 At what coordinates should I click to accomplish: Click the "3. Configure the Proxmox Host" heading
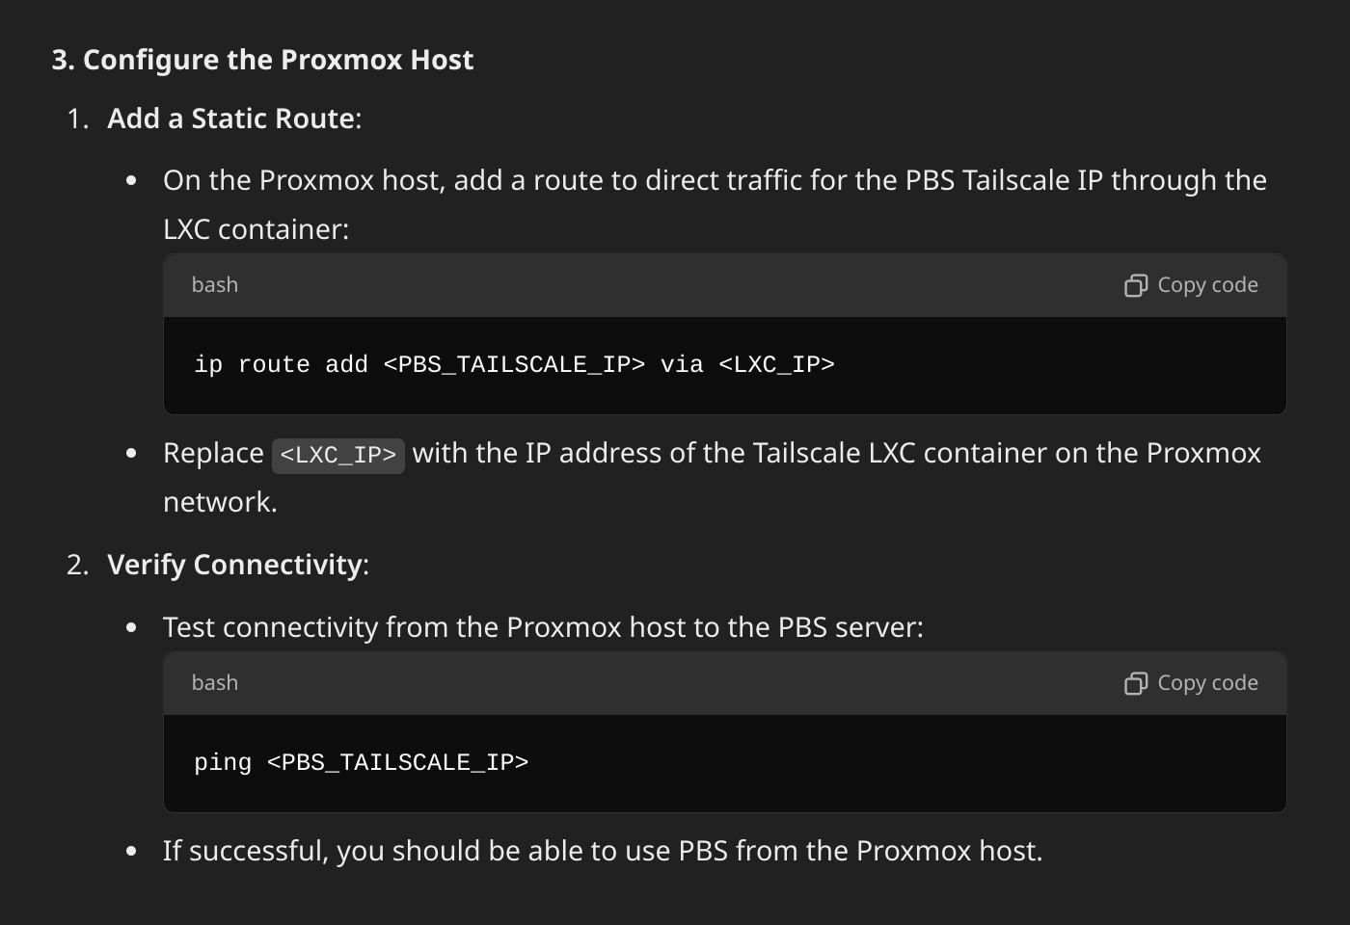[262, 60]
